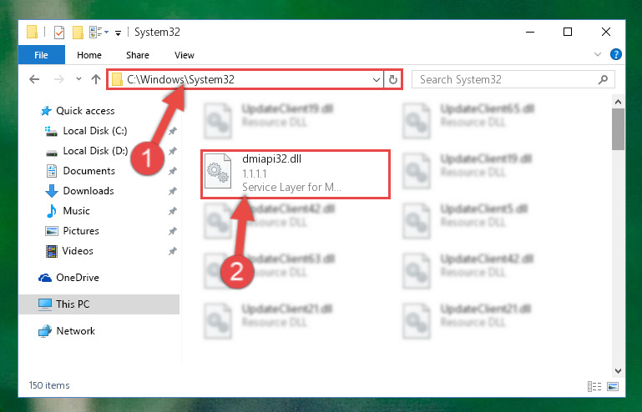The image size is (642, 412).
Task: Click the System32 folder icon in title bar
Action: 32,32
